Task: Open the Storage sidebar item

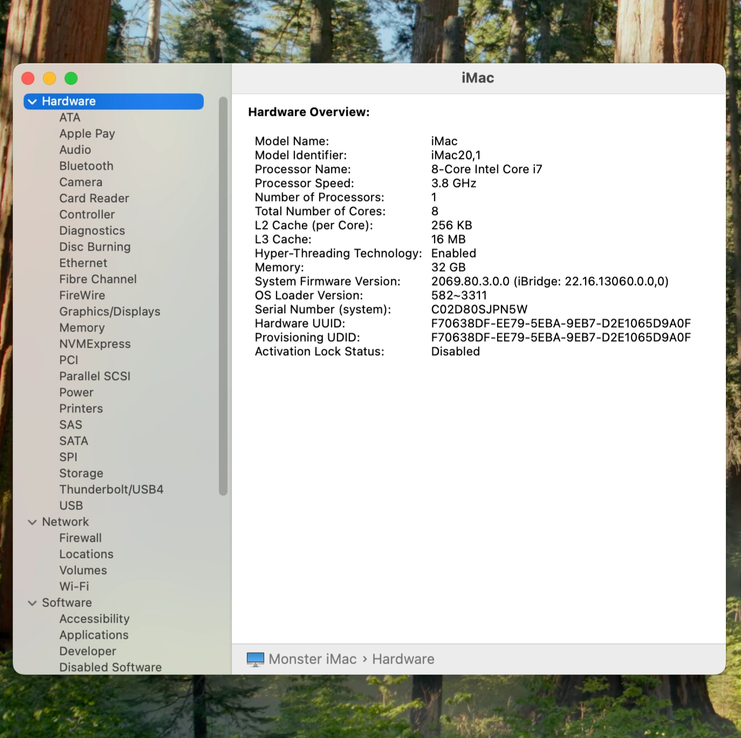Action: pyautogui.click(x=81, y=473)
